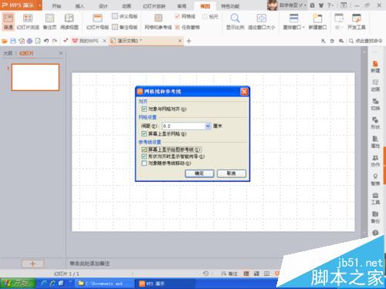Open 动画 panel in right sidebar
Viewport: 386px width, 289px height.
pyautogui.click(x=375, y=86)
